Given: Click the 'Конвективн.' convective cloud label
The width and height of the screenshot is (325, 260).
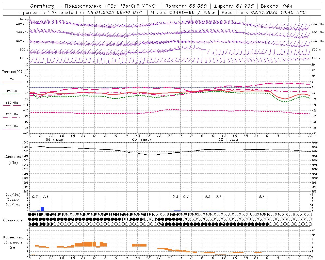Looking at the screenshot, I should pos(13,237).
